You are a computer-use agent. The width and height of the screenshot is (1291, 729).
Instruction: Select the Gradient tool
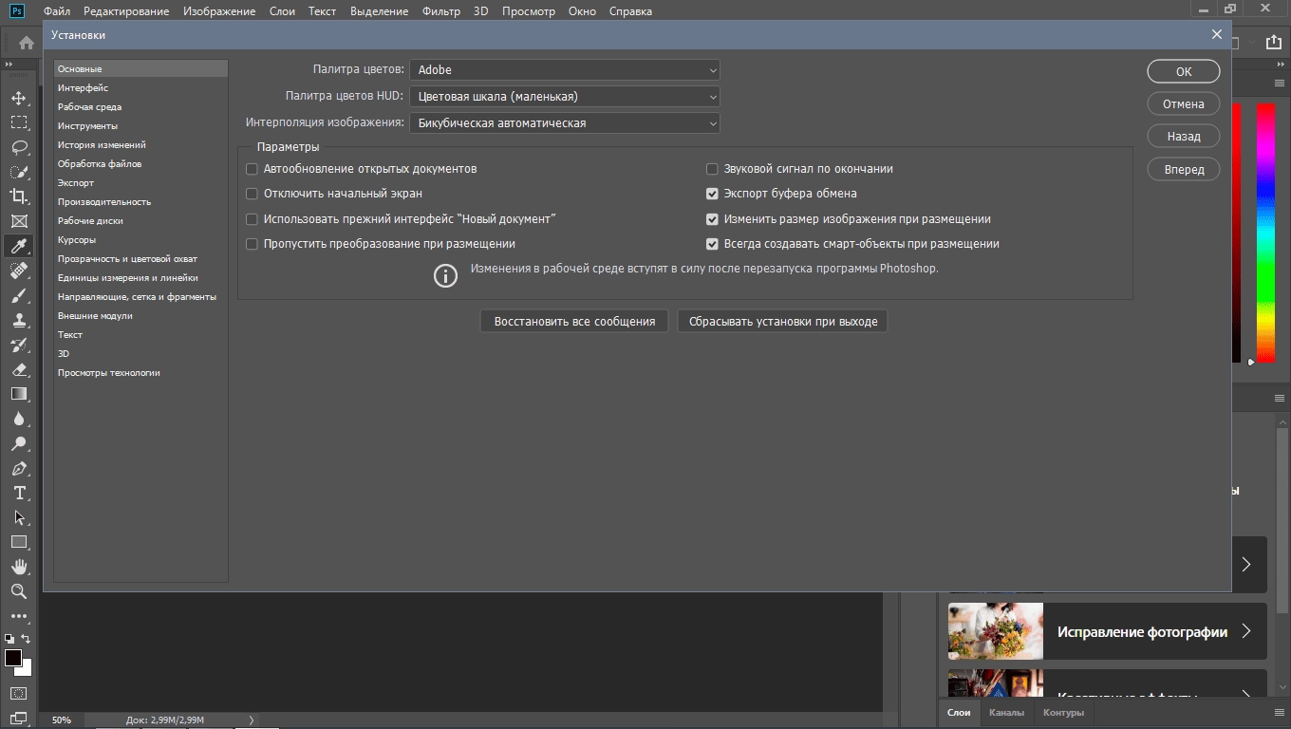(19, 394)
